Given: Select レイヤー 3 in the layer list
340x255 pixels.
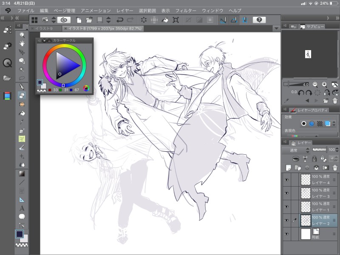Looking at the screenshot, I should pos(320,193).
